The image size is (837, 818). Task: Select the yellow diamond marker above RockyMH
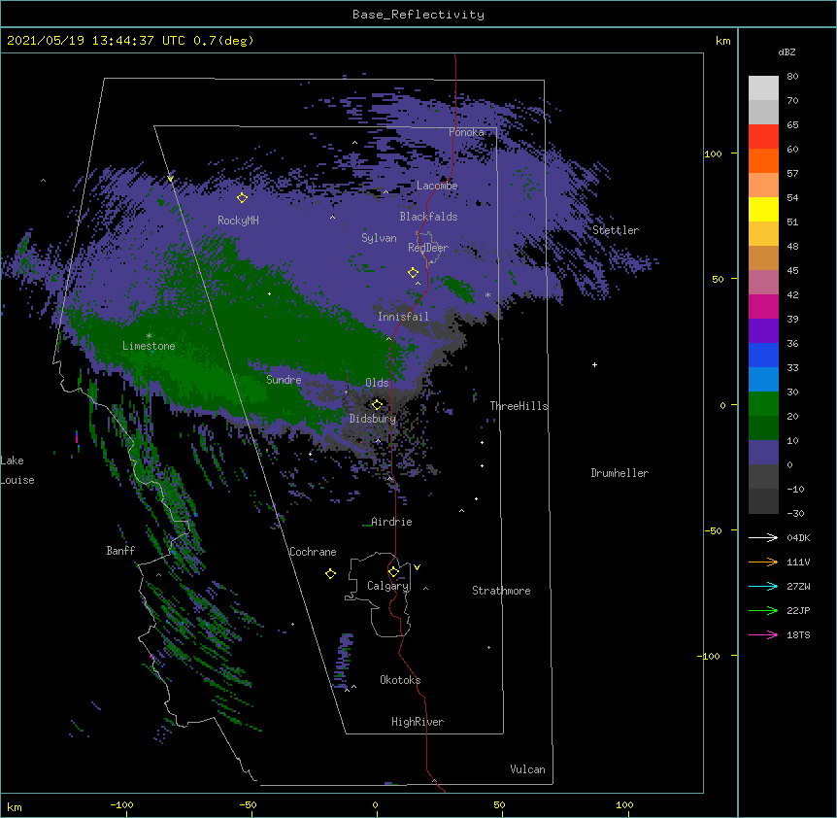tap(242, 198)
